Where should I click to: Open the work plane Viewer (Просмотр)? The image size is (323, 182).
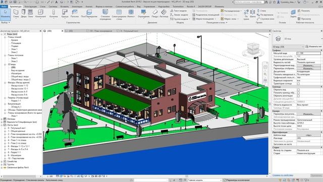pyautogui.click(x=304, y=19)
